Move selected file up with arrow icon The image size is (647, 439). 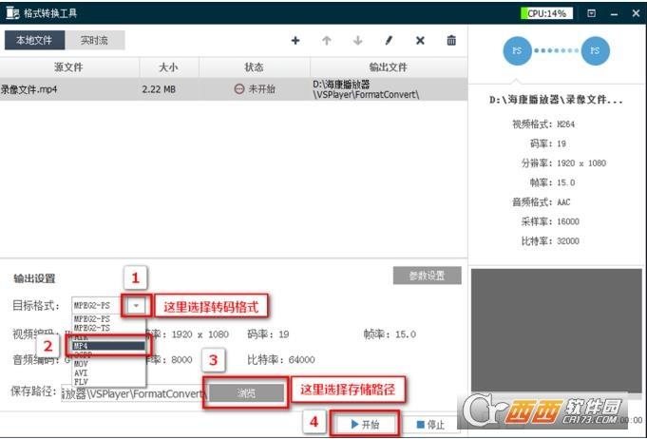pos(327,41)
